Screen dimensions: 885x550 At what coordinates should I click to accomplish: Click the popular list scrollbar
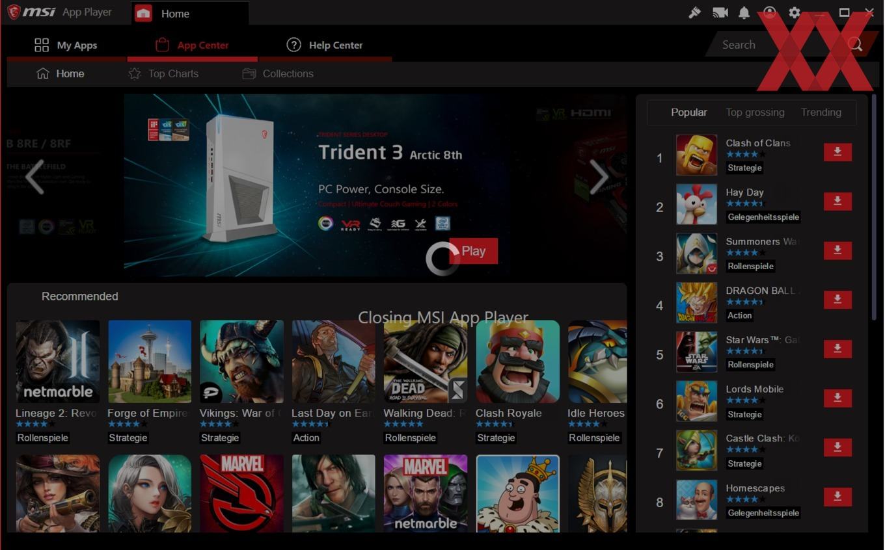(x=874, y=208)
